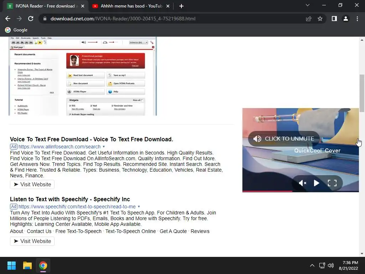Open Speechify Contact Us link
365x274 pixels.
point(39,231)
